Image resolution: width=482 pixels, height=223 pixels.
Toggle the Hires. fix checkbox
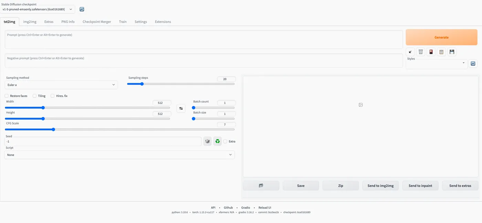click(53, 96)
